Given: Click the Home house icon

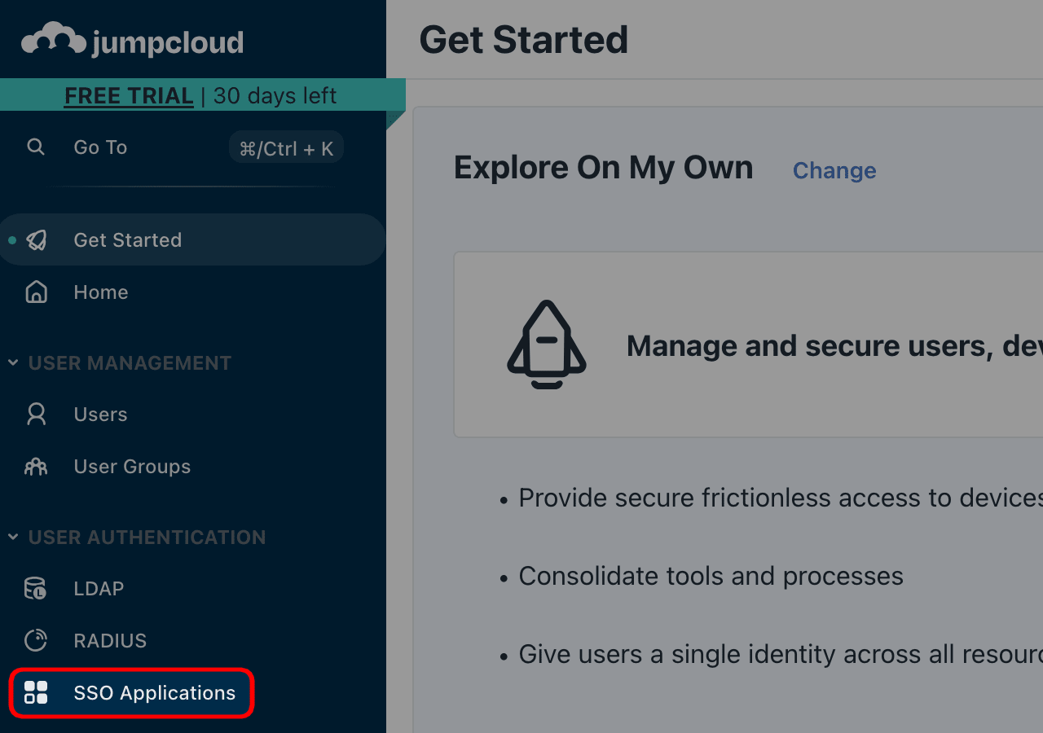Looking at the screenshot, I should click(x=37, y=292).
